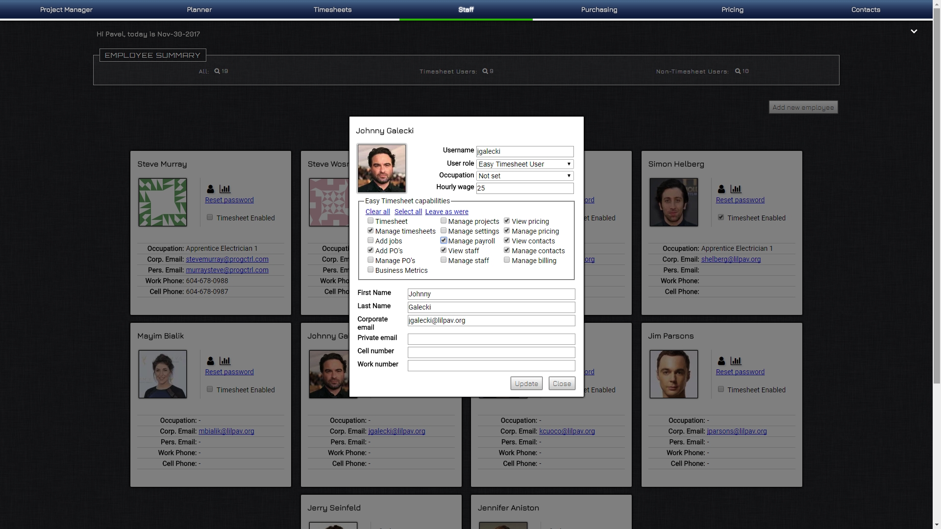Open bar chart icon on Simon Helberg's card

(x=736, y=189)
